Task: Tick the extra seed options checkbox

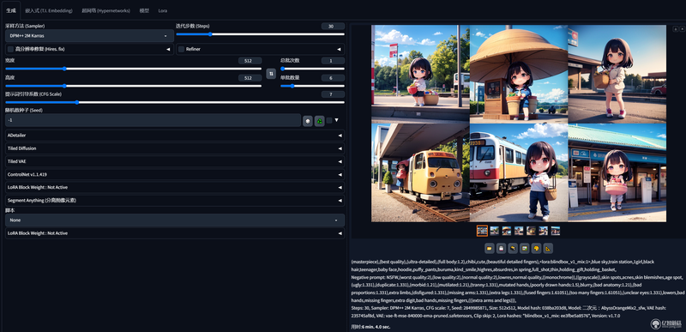Action: coord(329,120)
